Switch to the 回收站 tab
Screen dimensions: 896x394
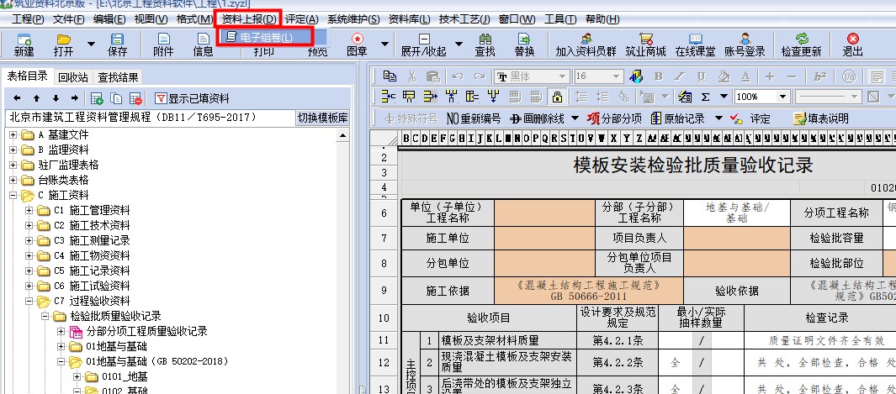click(72, 77)
